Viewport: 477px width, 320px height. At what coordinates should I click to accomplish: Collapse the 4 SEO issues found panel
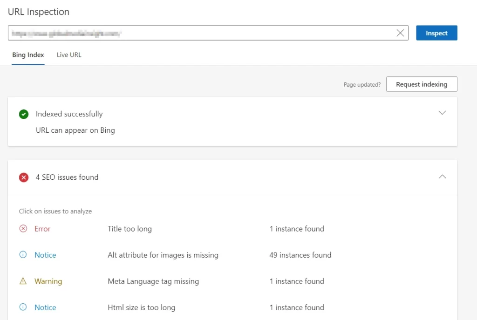point(442,177)
